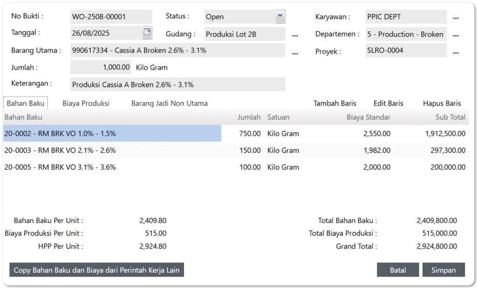477x288 pixels.
Task: Click Tambah Baris to add a row
Action: coord(334,103)
